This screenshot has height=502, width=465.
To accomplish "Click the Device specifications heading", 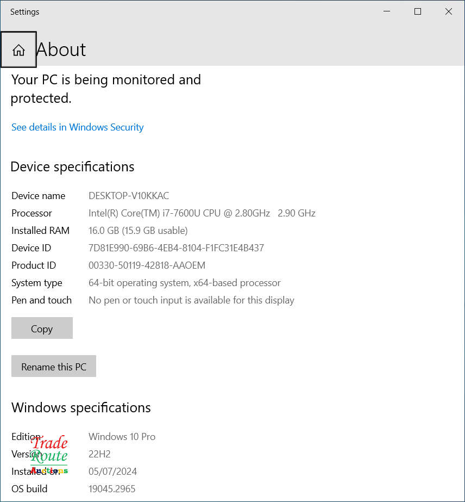I will pos(72,167).
